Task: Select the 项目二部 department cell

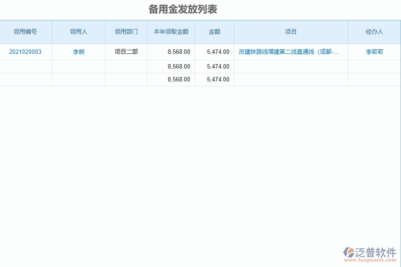Action: (x=126, y=52)
